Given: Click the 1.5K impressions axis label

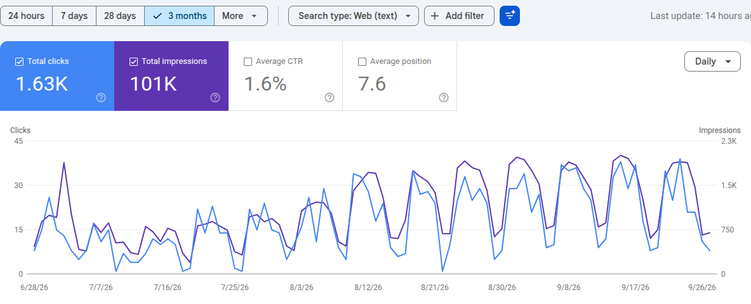Looking at the screenshot, I should pos(729,186).
